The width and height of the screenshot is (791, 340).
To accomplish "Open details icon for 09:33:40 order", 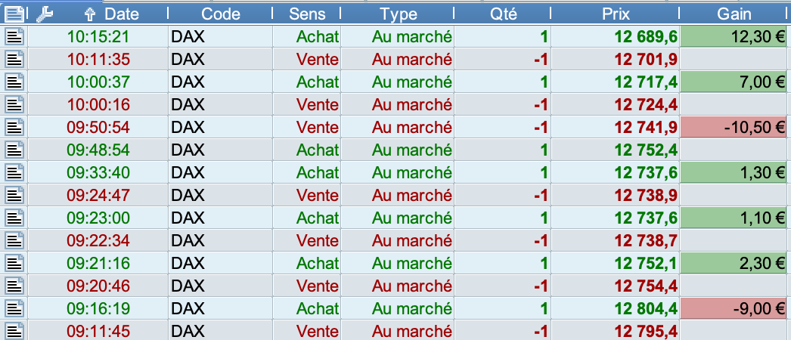I will tap(14, 172).
